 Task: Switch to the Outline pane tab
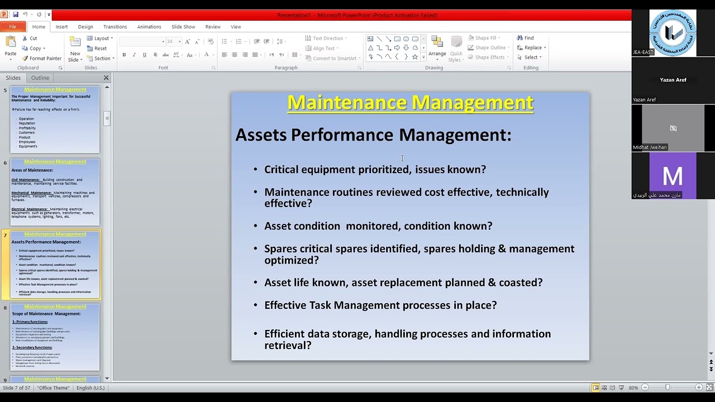40,78
